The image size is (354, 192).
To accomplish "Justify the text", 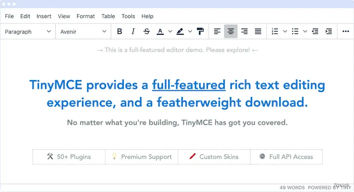I will coord(258,31).
